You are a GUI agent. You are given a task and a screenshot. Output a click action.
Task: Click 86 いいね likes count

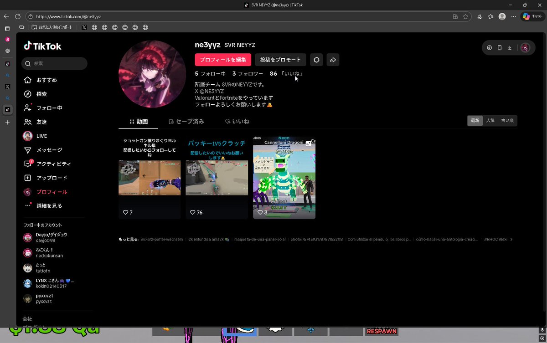[286, 73]
